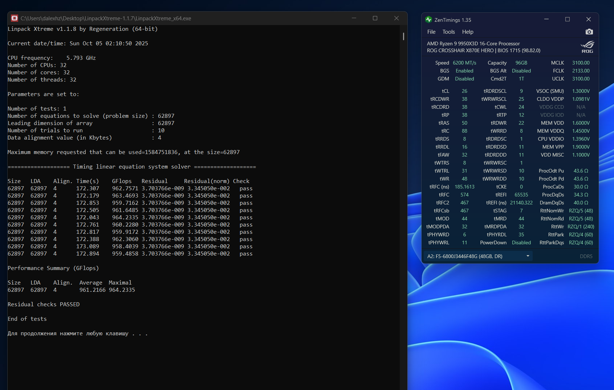Click the console line "Residual checks PASSED"
This screenshot has width=614, height=390.
[44, 304]
